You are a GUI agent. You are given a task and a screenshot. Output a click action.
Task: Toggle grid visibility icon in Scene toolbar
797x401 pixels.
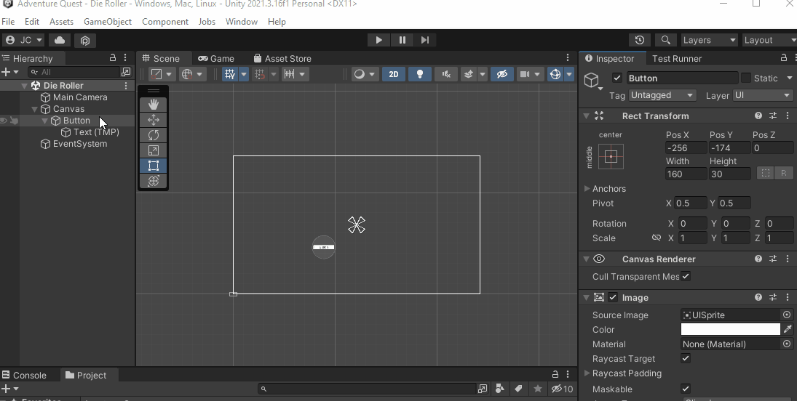click(x=230, y=74)
